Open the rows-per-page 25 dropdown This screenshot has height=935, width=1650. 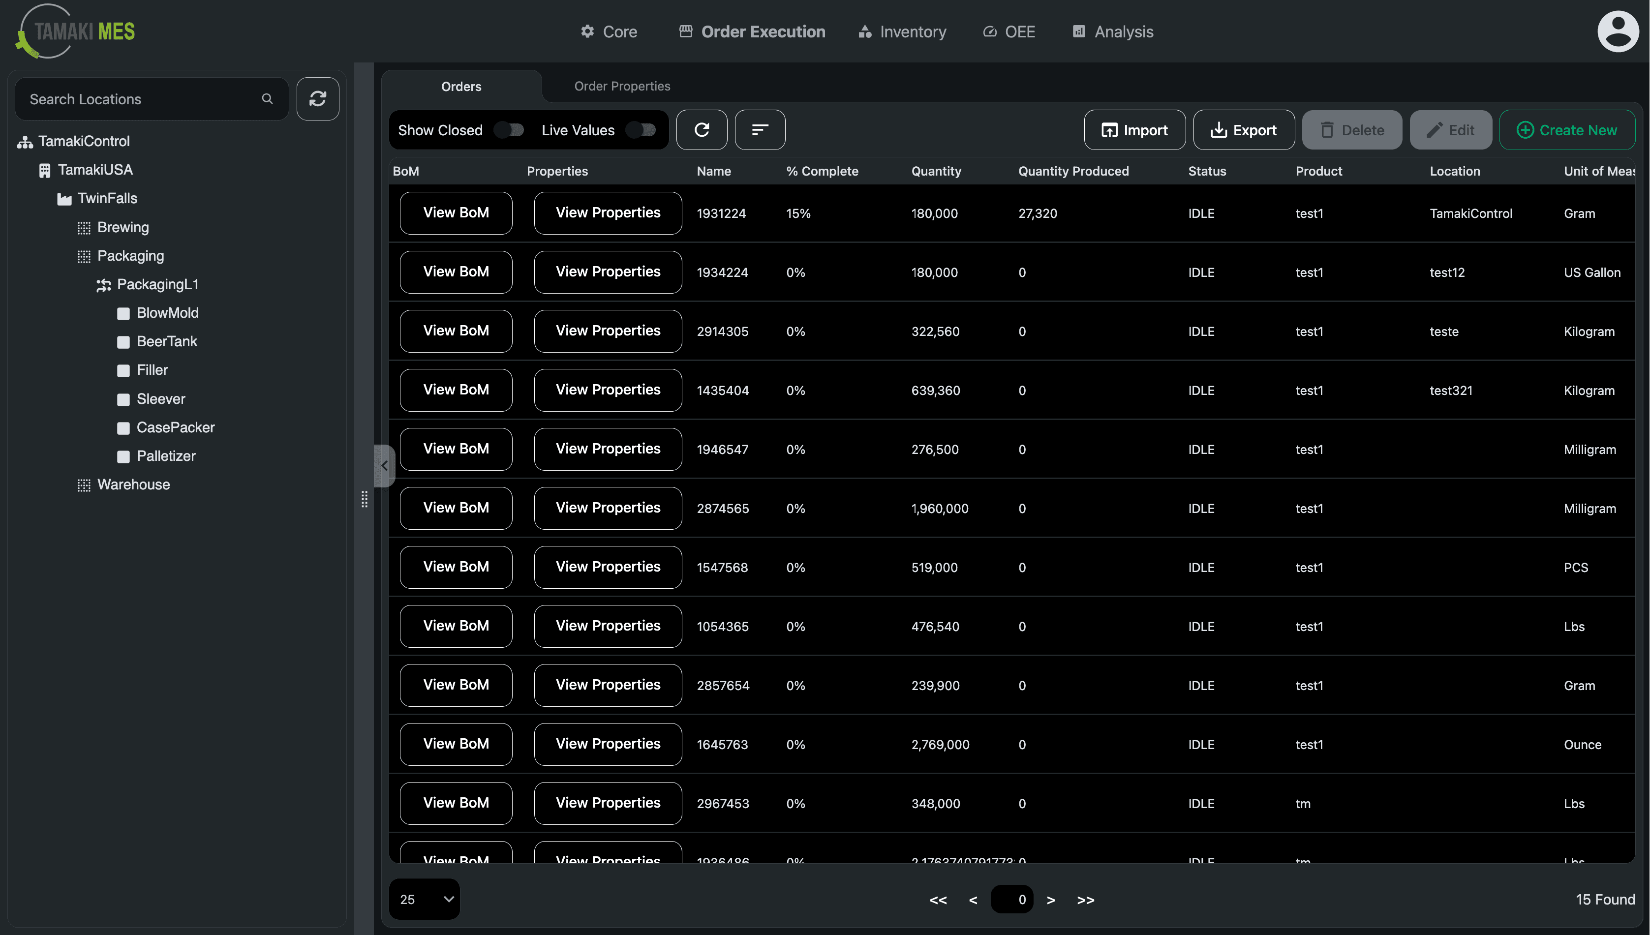(425, 899)
